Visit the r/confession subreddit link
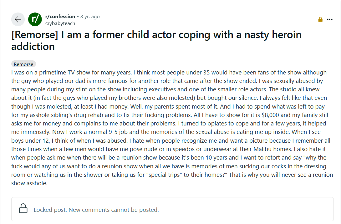341x224 pixels. click(x=60, y=17)
